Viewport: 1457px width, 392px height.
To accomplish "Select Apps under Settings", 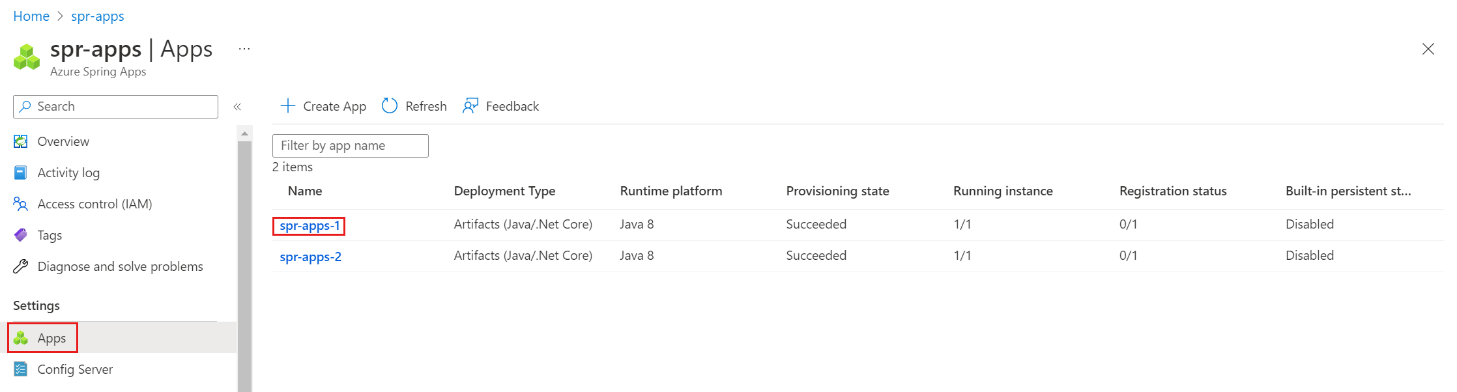I will click(x=51, y=338).
